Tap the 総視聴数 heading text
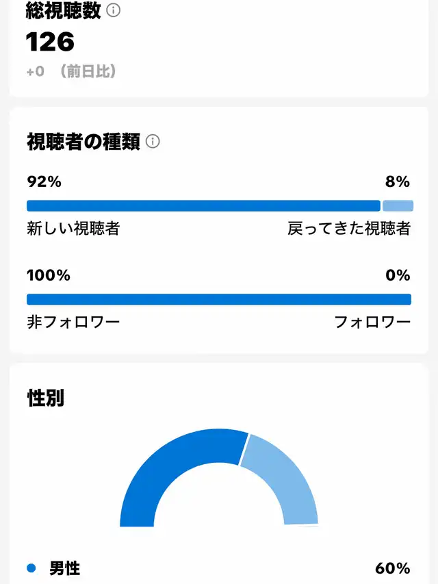This screenshot has width=438, height=584. pyautogui.click(x=64, y=10)
